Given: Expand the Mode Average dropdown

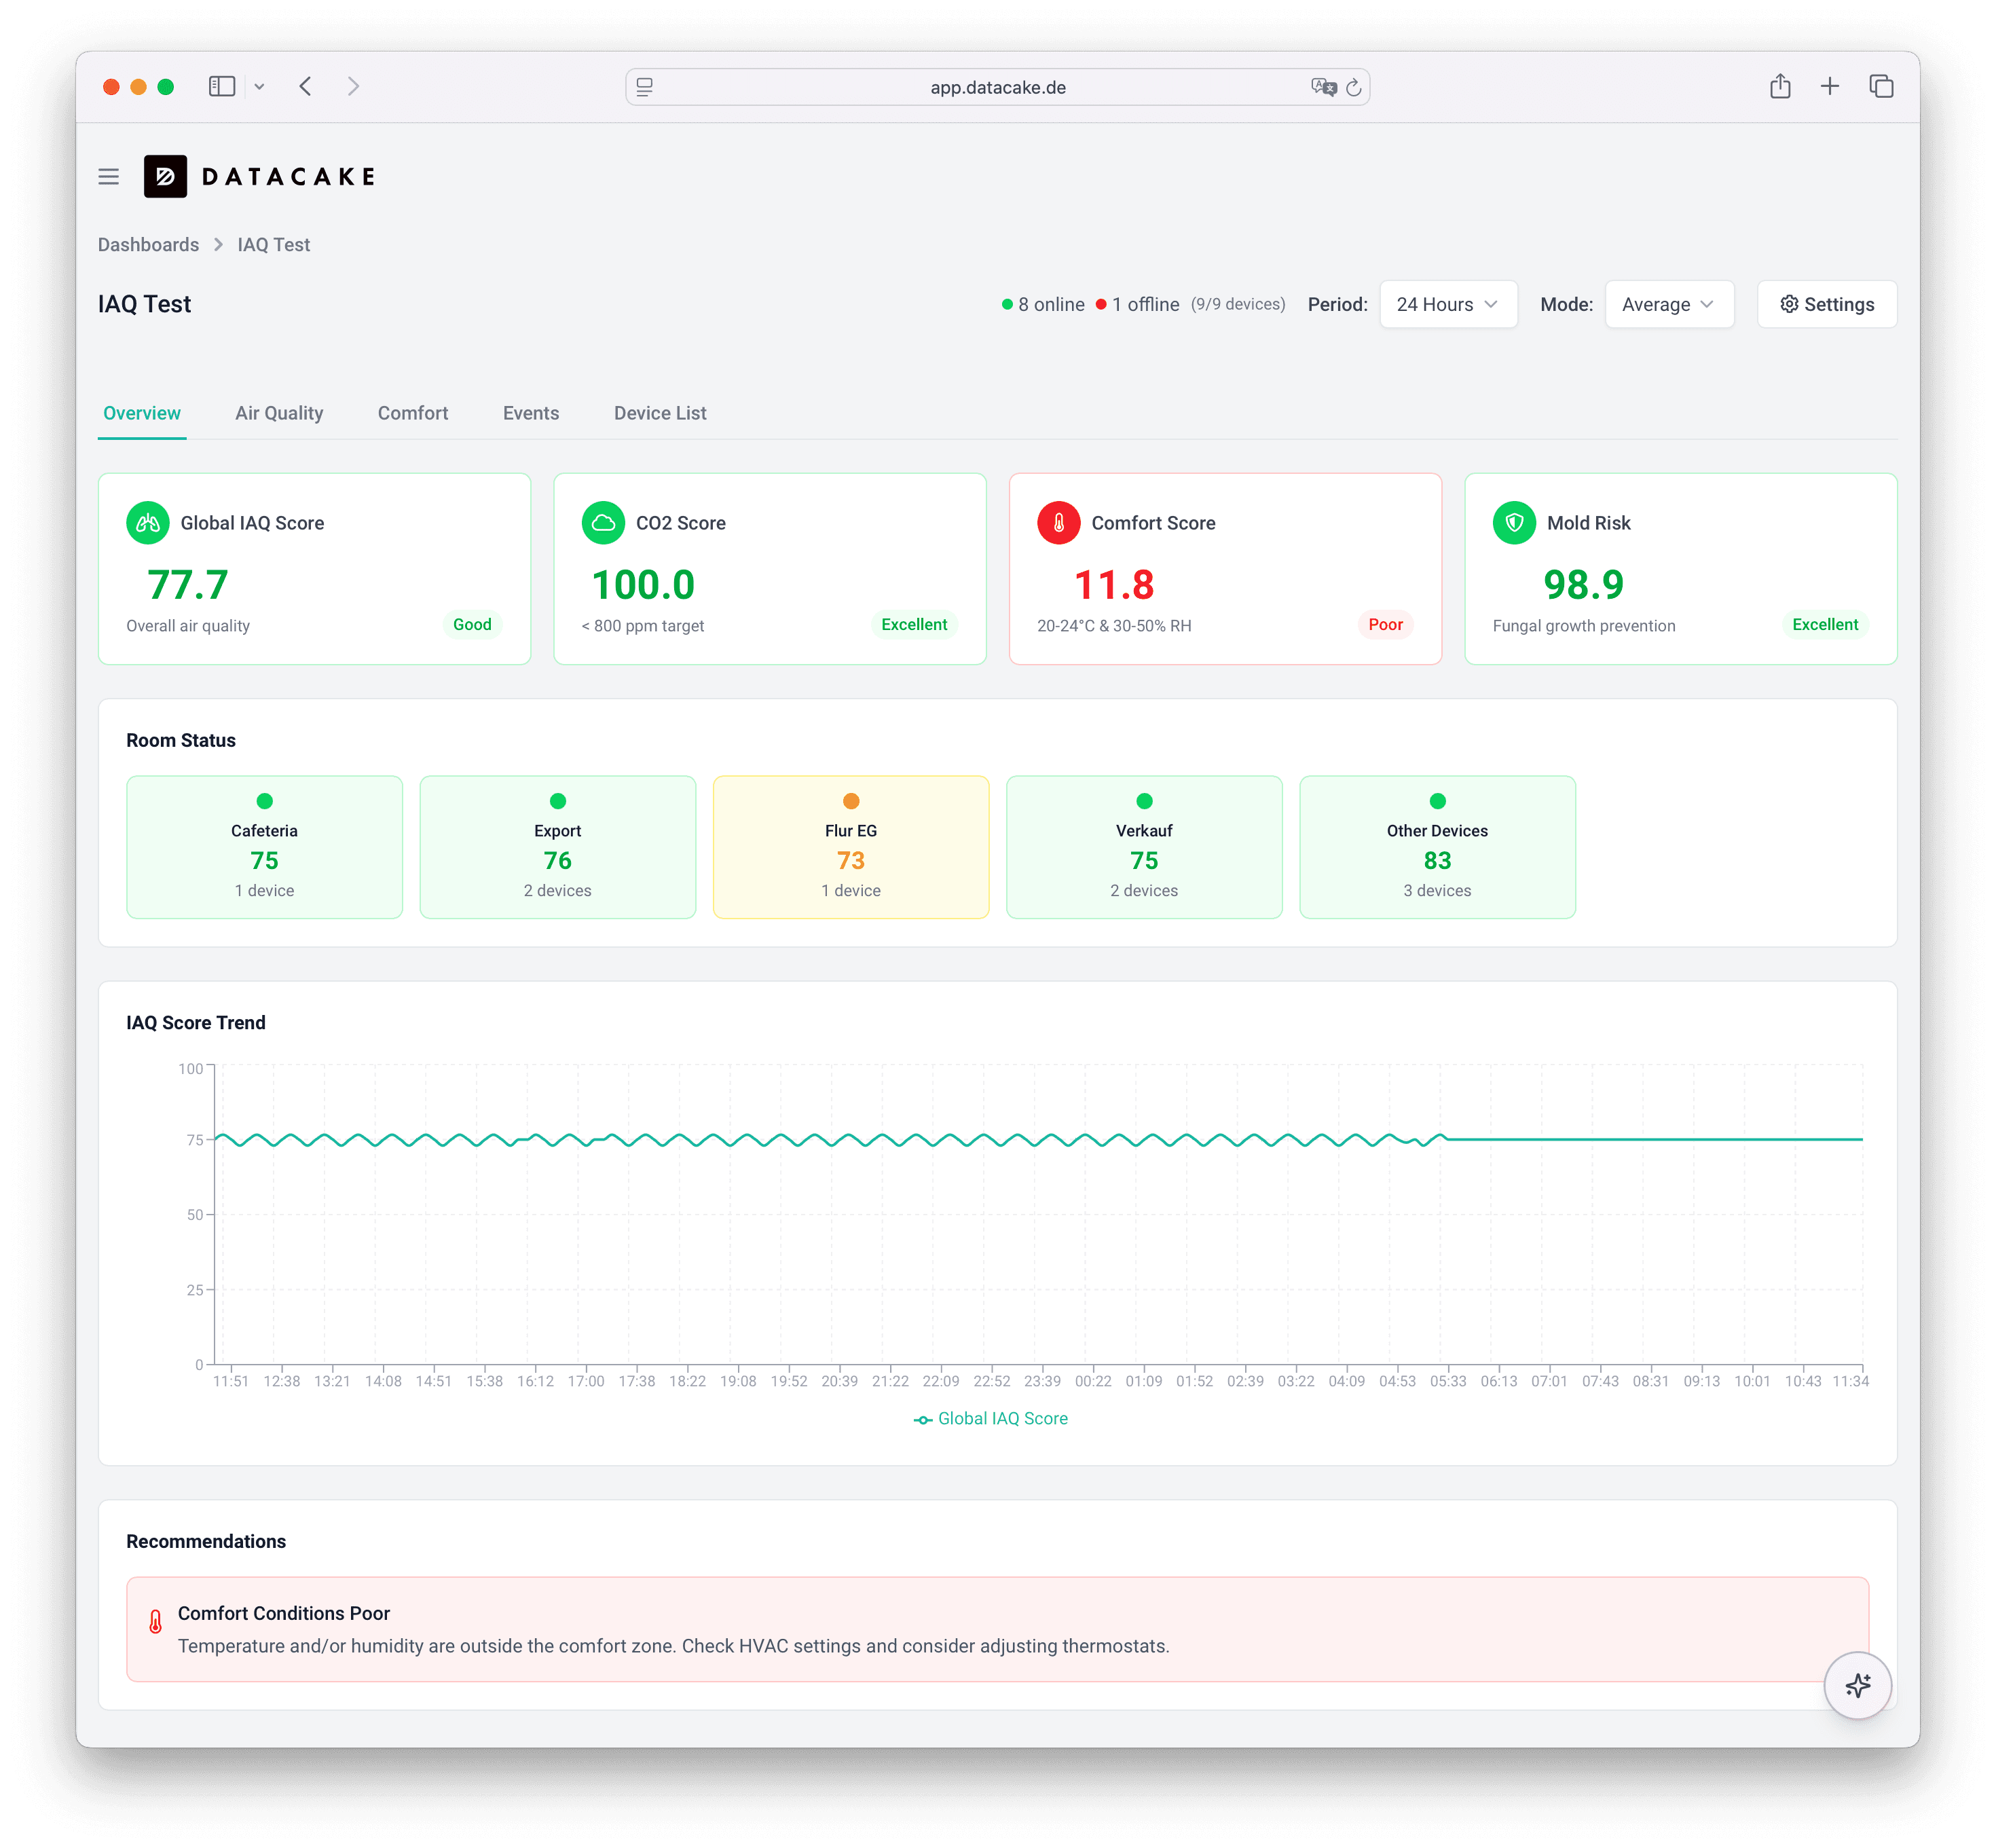Looking at the screenshot, I should [1669, 304].
